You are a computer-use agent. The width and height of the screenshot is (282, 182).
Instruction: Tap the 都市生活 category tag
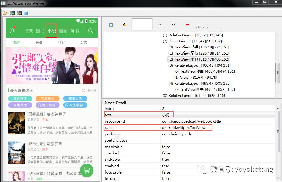(x=75, y=98)
